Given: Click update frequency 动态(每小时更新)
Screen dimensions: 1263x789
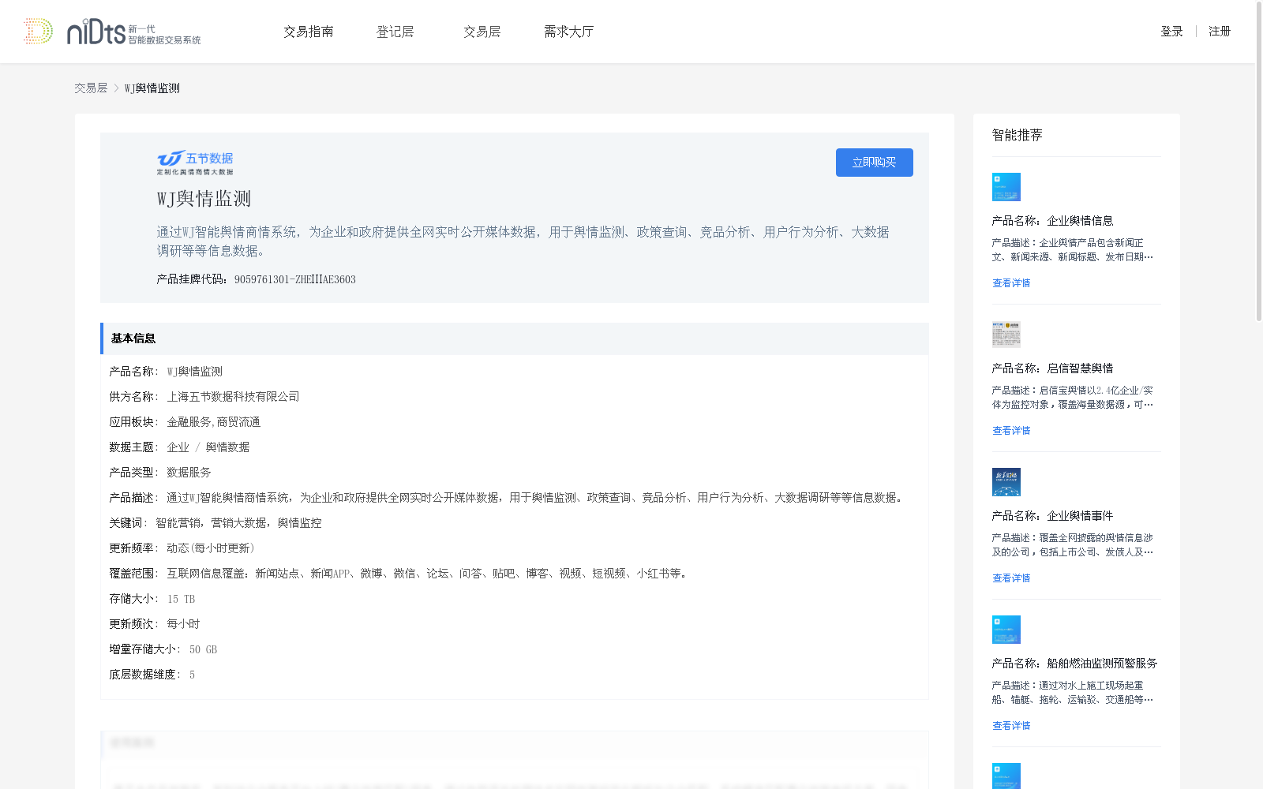Looking at the screenshot, I should [x=211, y=548].
